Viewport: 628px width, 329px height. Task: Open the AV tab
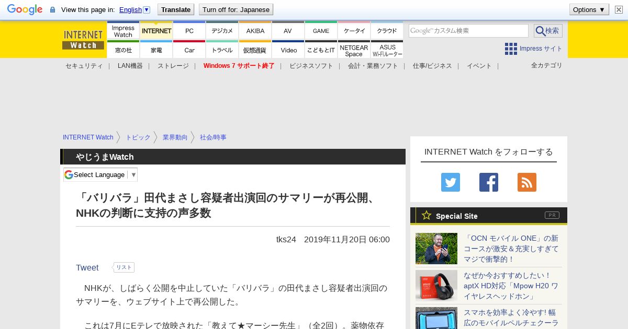coord(288,31)
